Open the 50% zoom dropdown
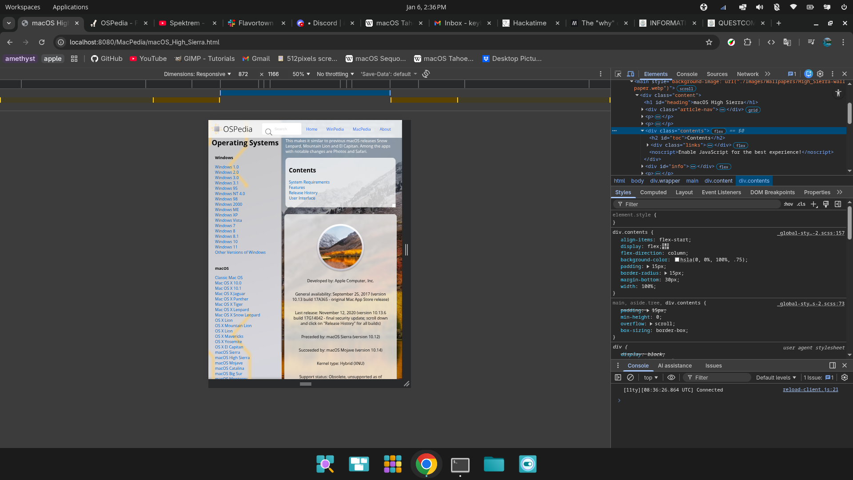The width and height of the screenshot is (853, 480). (301, 74)
